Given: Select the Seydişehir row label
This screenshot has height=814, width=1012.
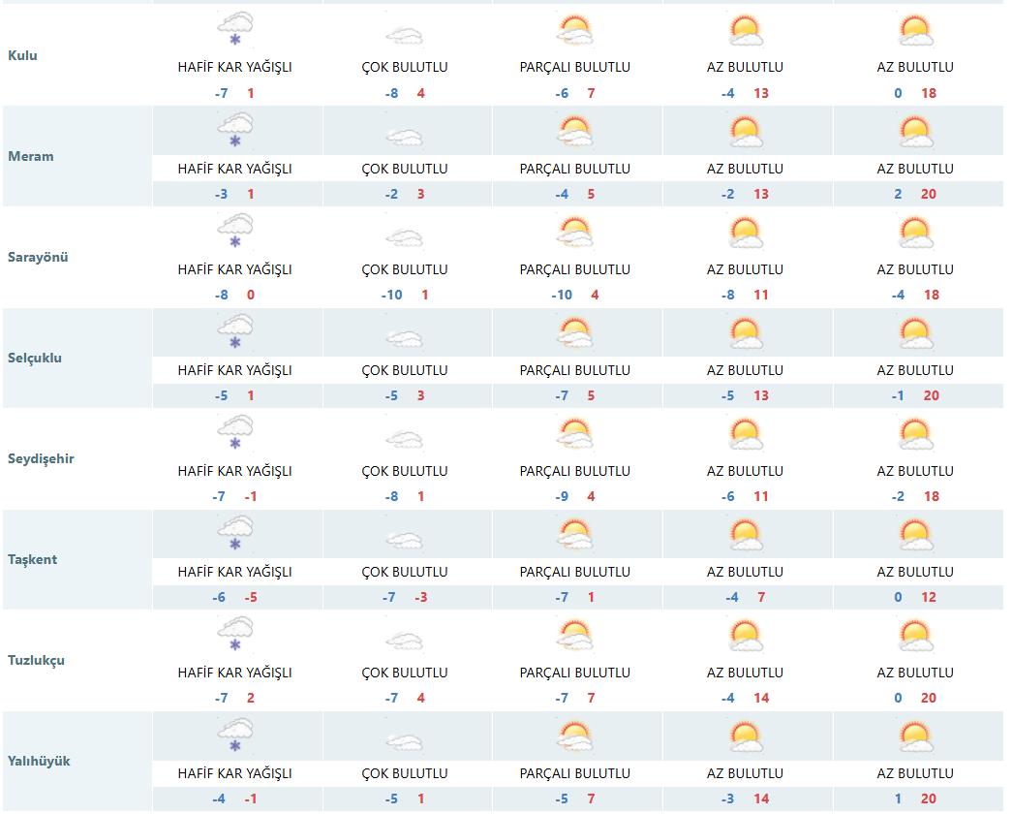Looking at the screenshot, I should click(41, 458).
